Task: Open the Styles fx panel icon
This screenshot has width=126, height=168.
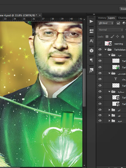Action: (x=91, y=70)
